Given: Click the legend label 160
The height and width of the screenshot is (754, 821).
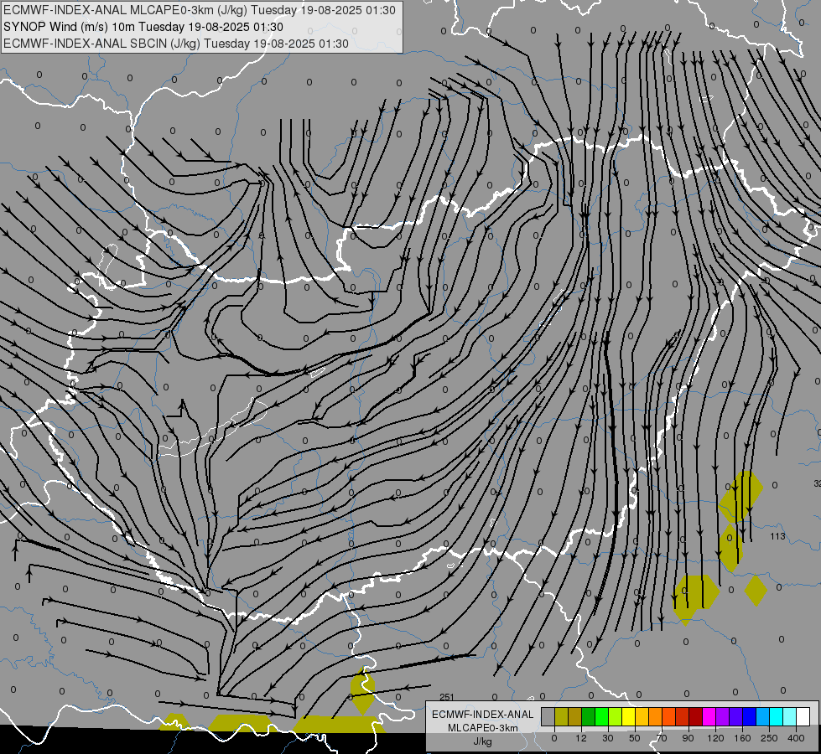Looking at the screenshot, I should tap(742, 738).
